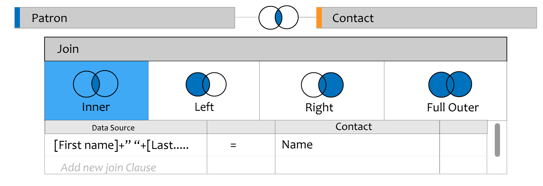Screen dimensions: 543x186
Task: Click the Inner join type label
Action: tap(96, 107)
